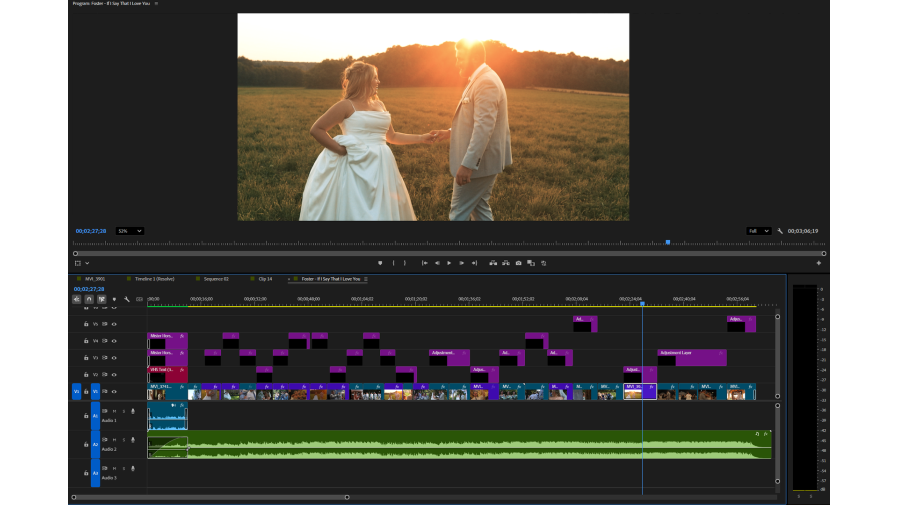Mute the Audio 2 track
This screenshot has height=505, width=898.
(114, 440)
